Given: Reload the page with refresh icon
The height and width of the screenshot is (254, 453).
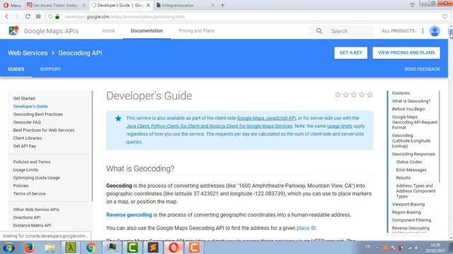Looking at the screenshot, I should [x=28, y=17].
